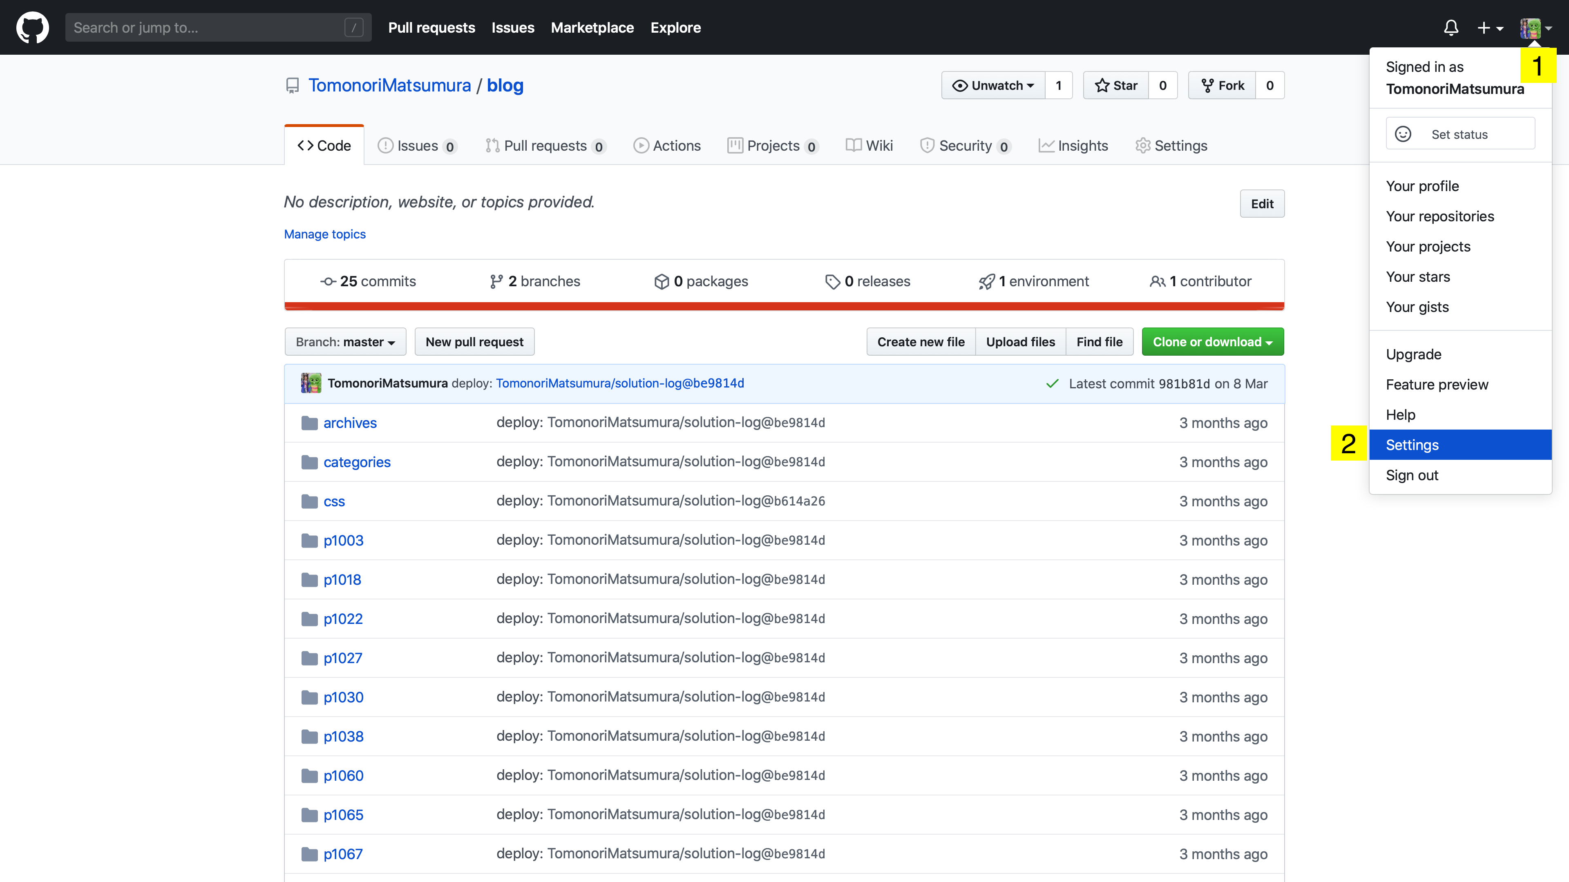
Task: Open Marketplace in top navigation
Action: [x=592, y=27]
